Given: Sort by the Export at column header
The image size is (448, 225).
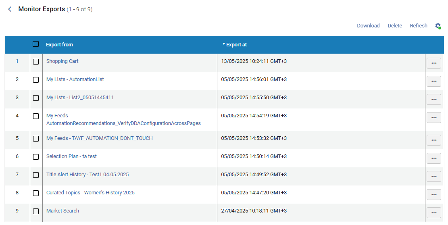Looking at the screenshot, I should pyautogui.click(x=236, y=45).
